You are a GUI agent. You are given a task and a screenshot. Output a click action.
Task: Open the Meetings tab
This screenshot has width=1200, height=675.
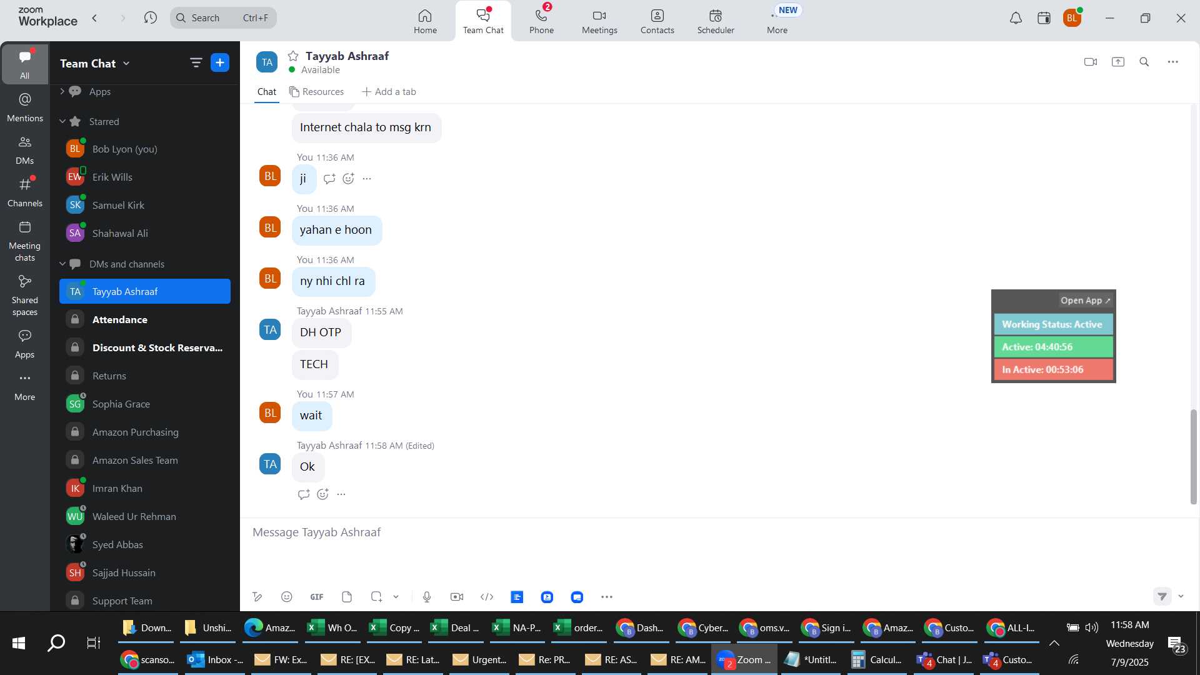pos(599,21)
